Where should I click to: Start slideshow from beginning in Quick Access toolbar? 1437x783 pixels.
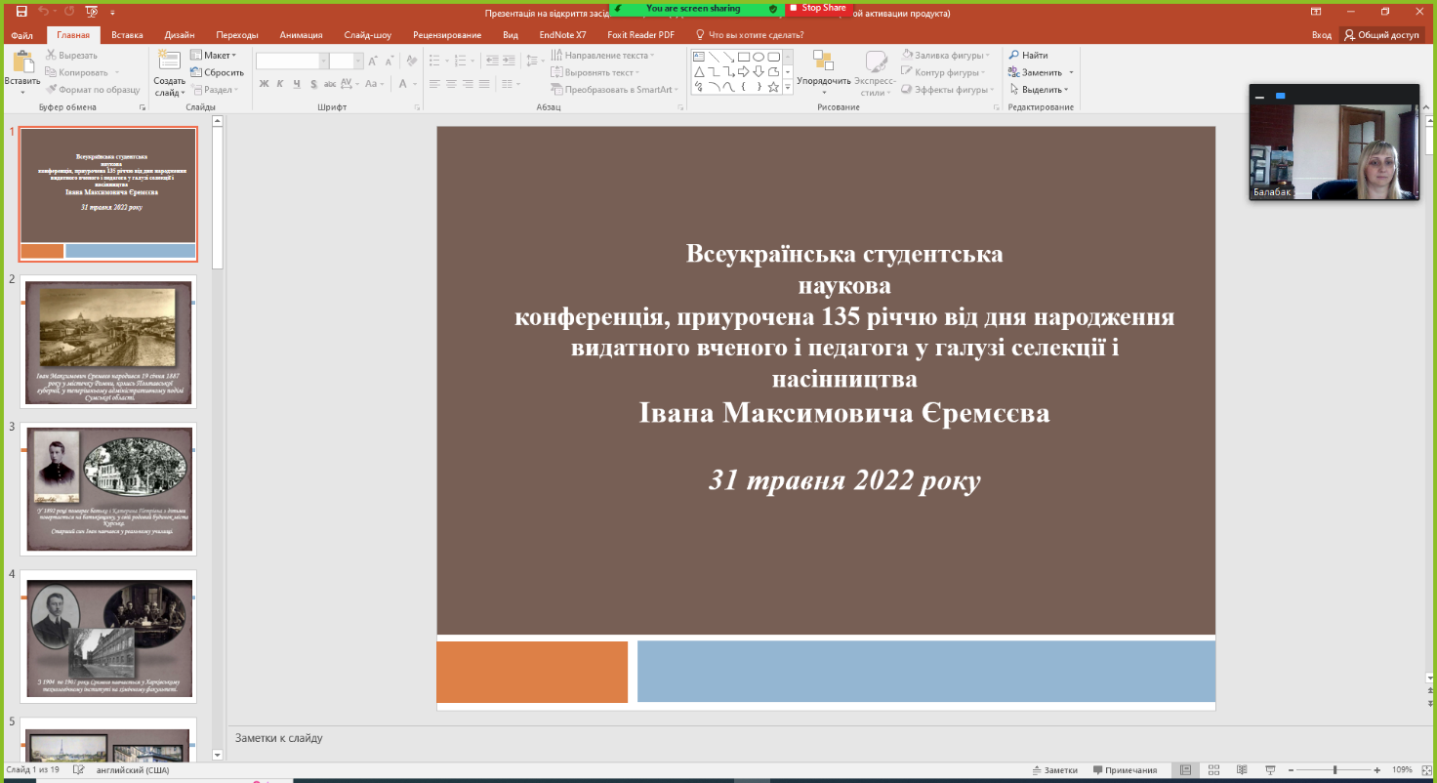[92, 12]
